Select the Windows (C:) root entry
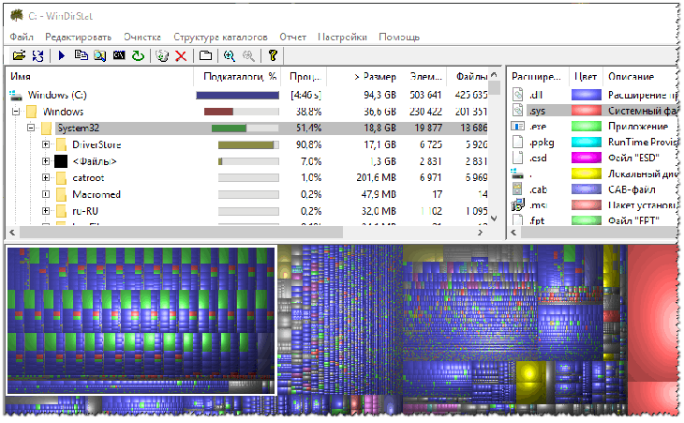Viewport: 684px width, 423px height. coord(57,95)
